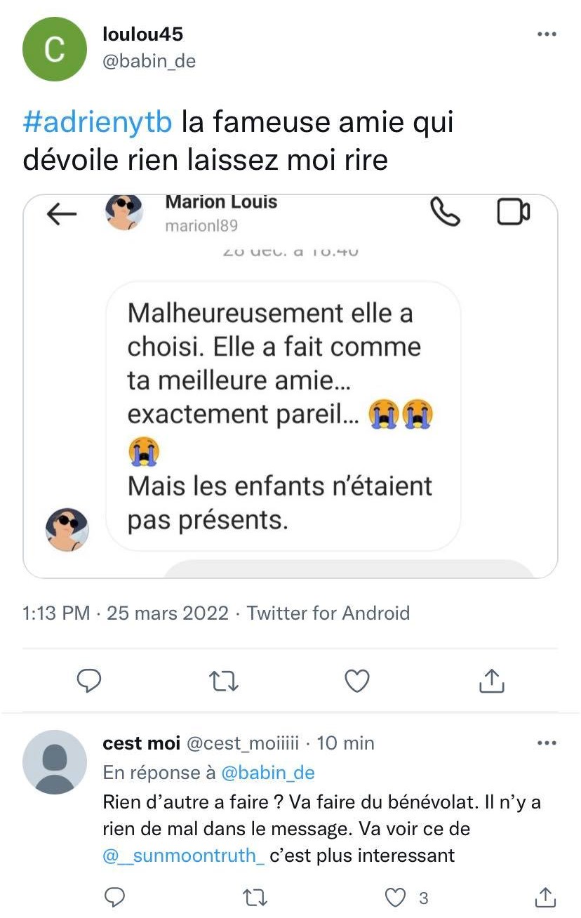The width and height of the screenshot is (581, 918).
Task: Like the main tweet by loulou45
Action: pyautogui.click(x=358, y=679)
